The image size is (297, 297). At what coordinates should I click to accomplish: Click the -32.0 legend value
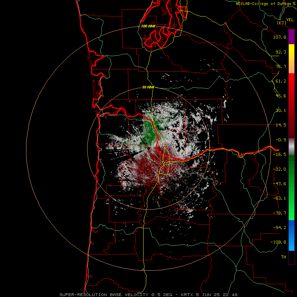tap(280, 169)
